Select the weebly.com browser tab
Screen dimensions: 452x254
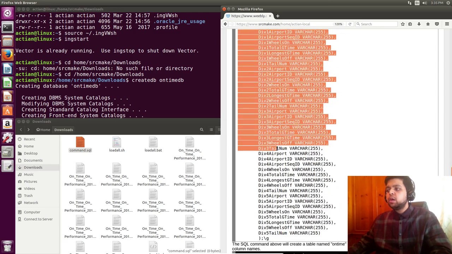click(247, 16)
